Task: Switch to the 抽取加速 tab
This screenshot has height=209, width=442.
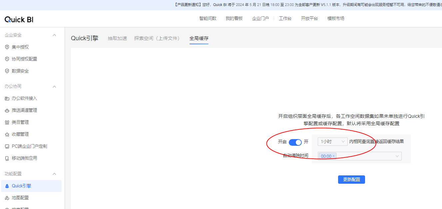Action: [x=117, y=38]
